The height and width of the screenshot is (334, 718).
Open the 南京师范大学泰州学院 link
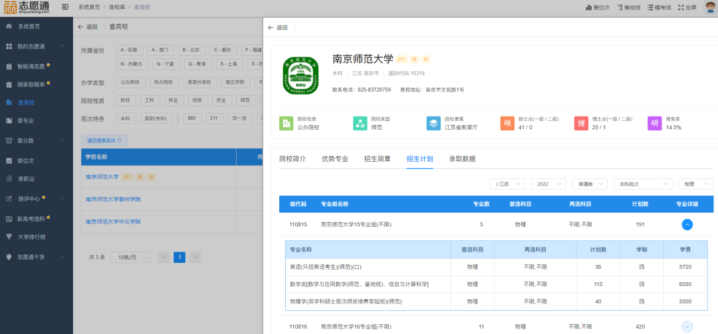point(113,200)
